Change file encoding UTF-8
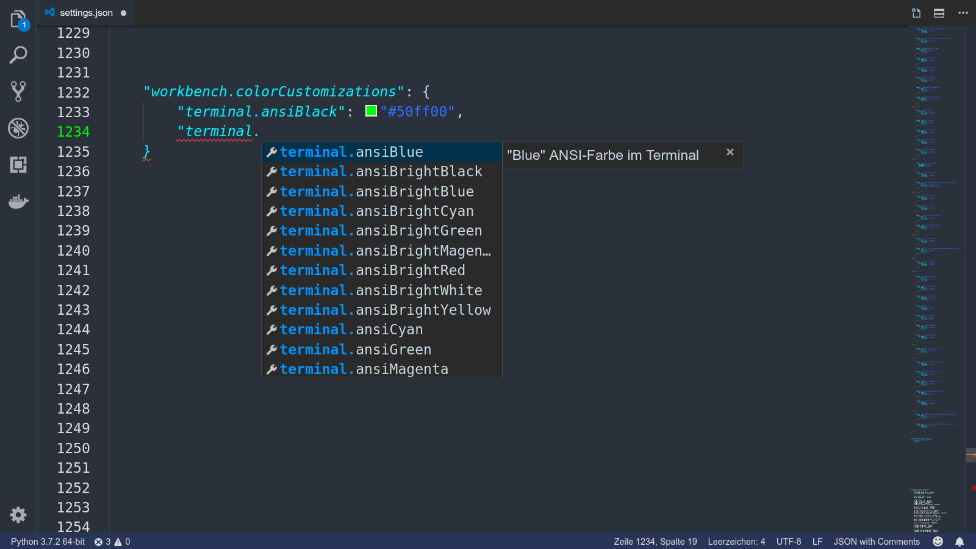 coord(789,542)
